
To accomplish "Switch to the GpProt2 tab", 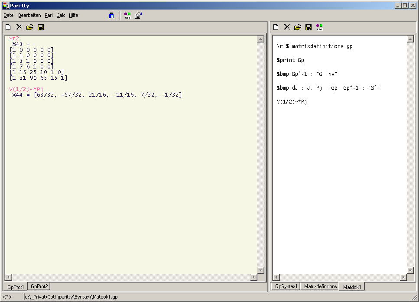I will coord(39,286).
